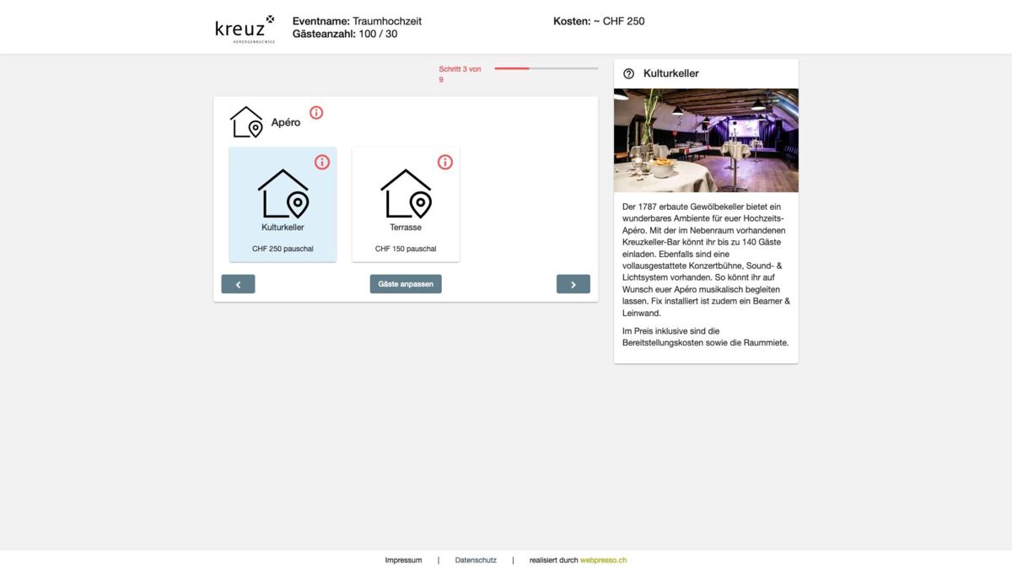
Task: Open the info icon on the Kulturkeller card
Action: coord(322,162)
